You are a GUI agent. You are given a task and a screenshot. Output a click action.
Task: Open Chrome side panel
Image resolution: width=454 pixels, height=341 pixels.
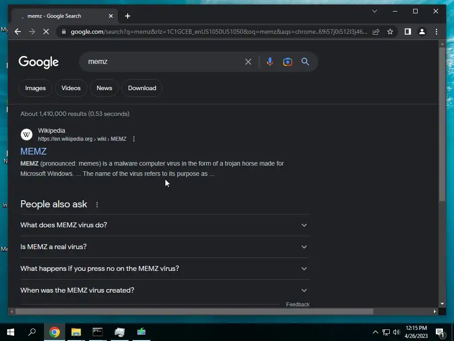(408, 32)
